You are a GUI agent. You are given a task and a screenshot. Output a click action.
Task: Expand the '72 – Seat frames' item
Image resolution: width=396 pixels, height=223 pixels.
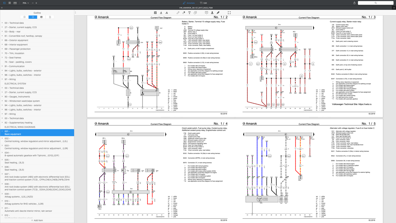point(2,58)
